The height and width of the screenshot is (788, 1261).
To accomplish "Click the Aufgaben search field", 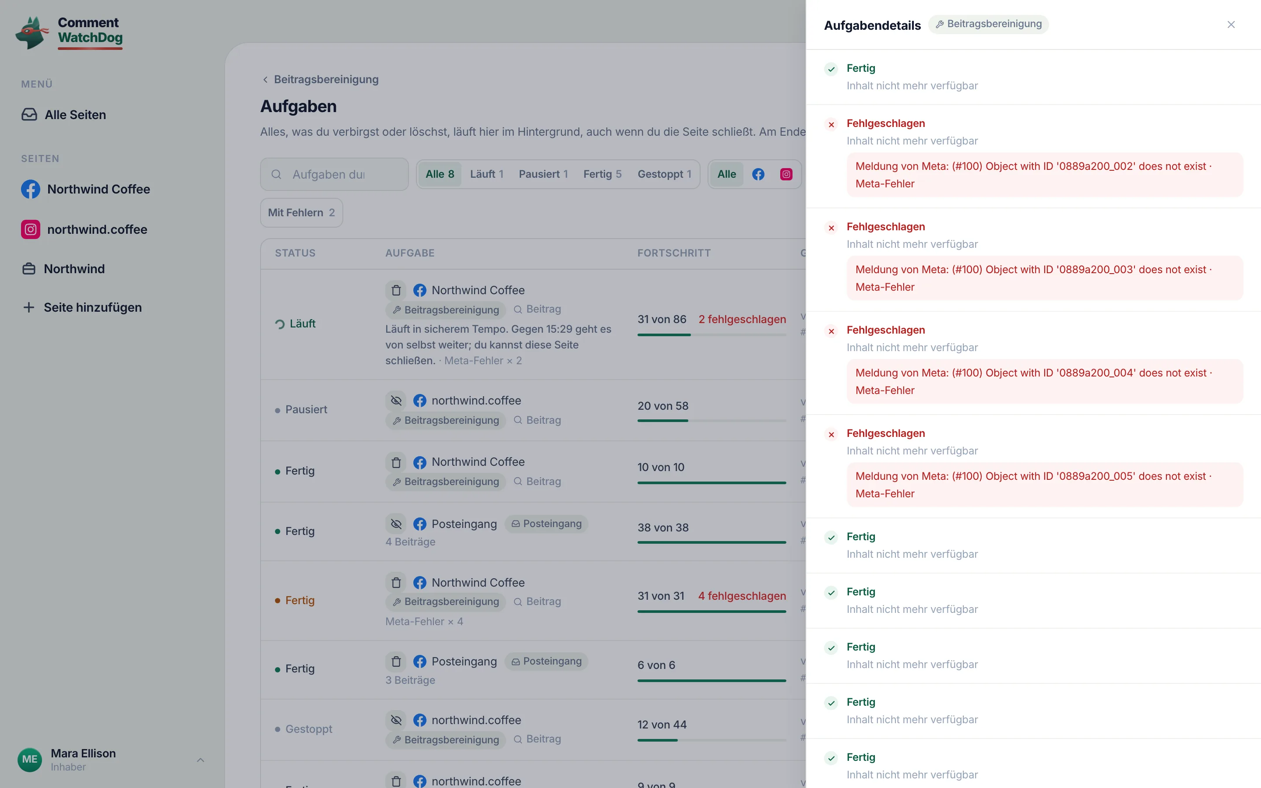I will (x=334, y=174).
